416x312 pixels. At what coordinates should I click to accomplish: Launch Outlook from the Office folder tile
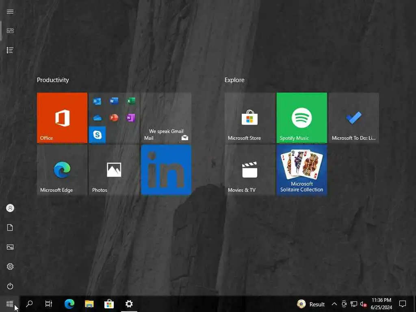pyautogui.click(x=97, y=101)
